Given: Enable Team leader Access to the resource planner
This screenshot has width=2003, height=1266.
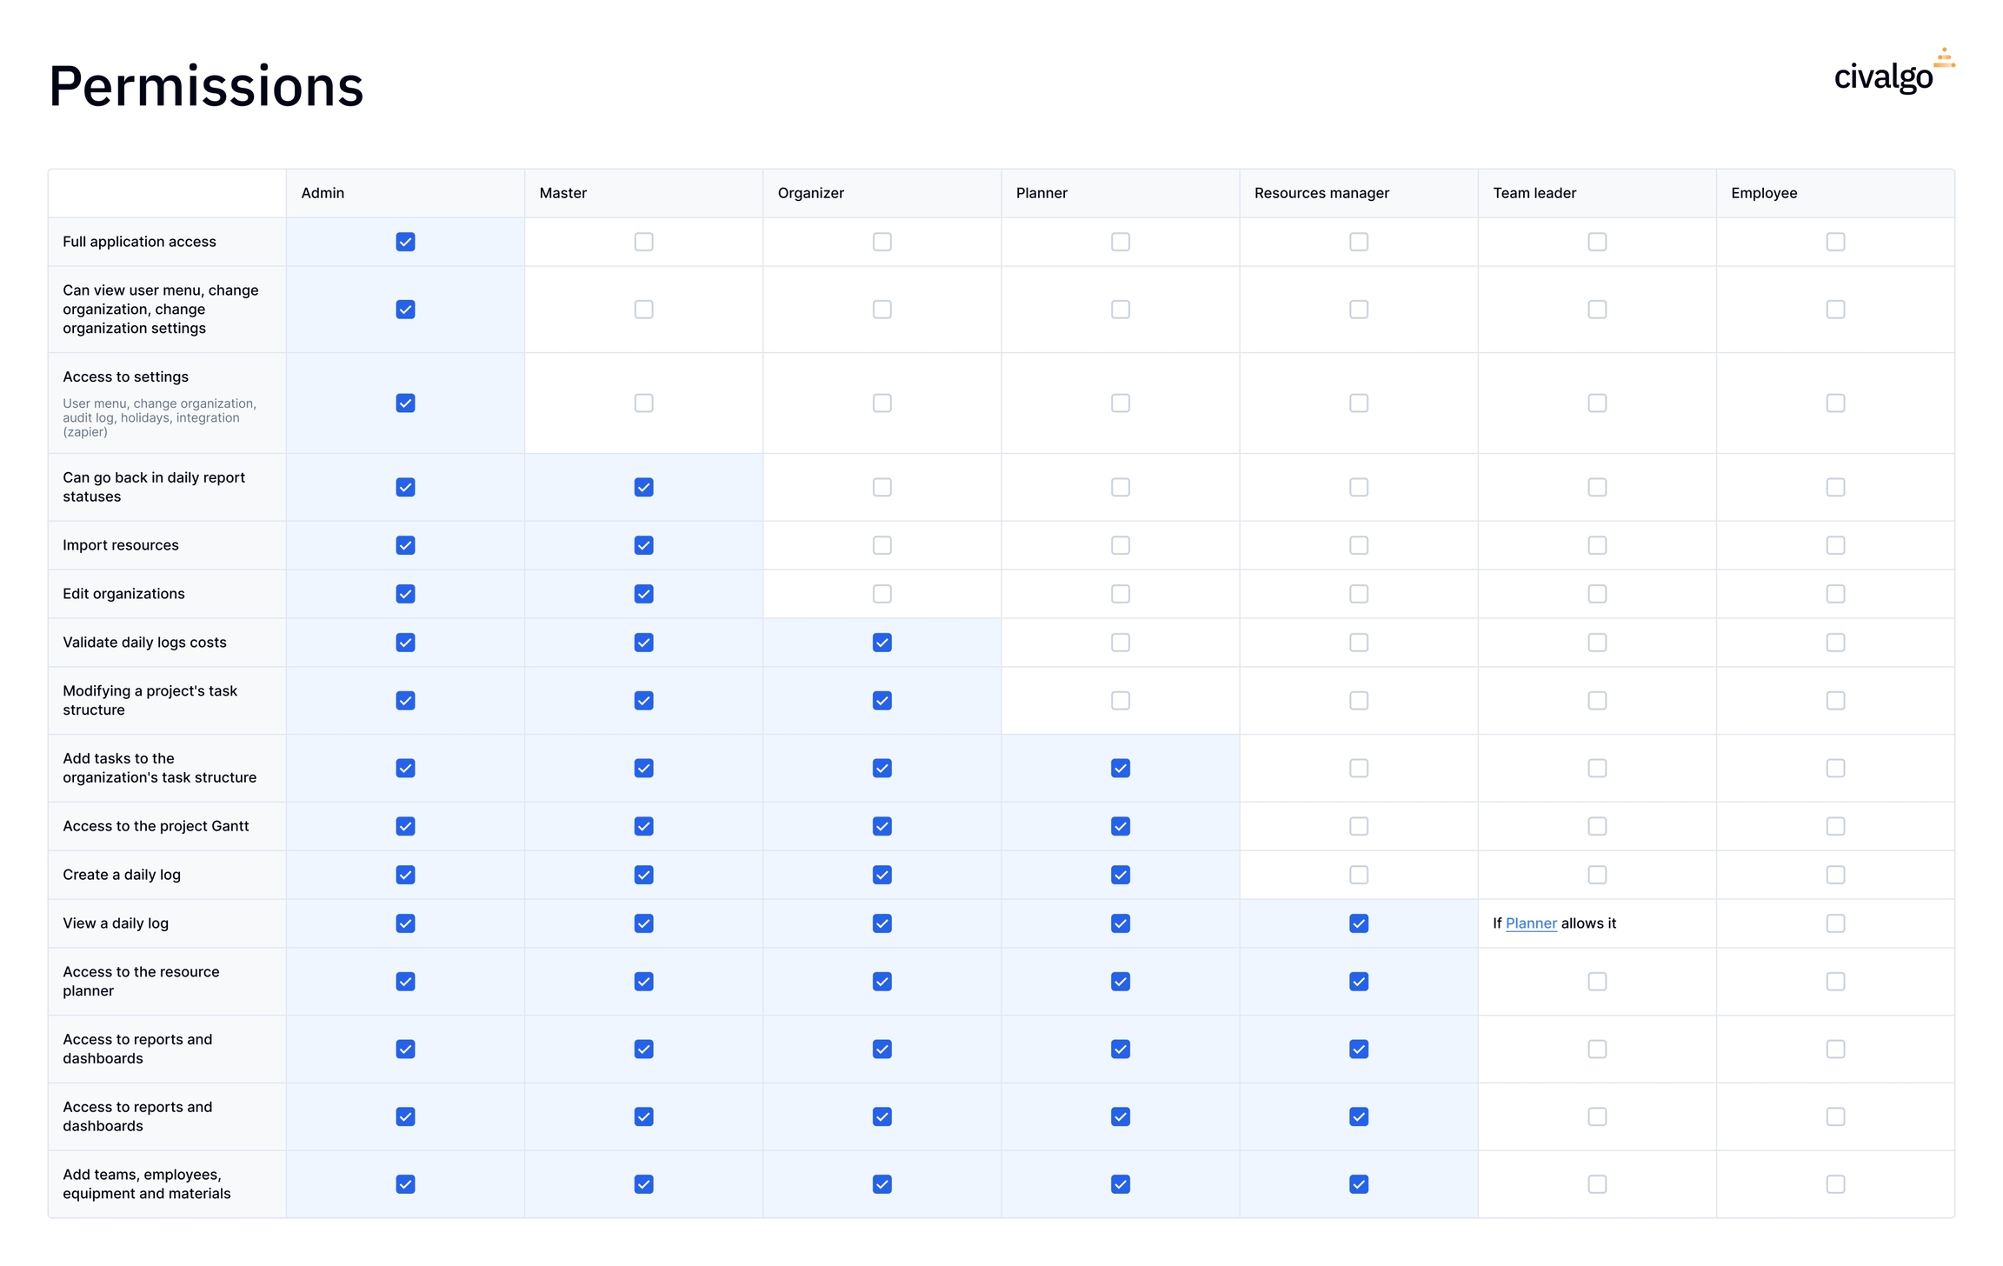Looking at the screenshot, I should (1597, 982).
